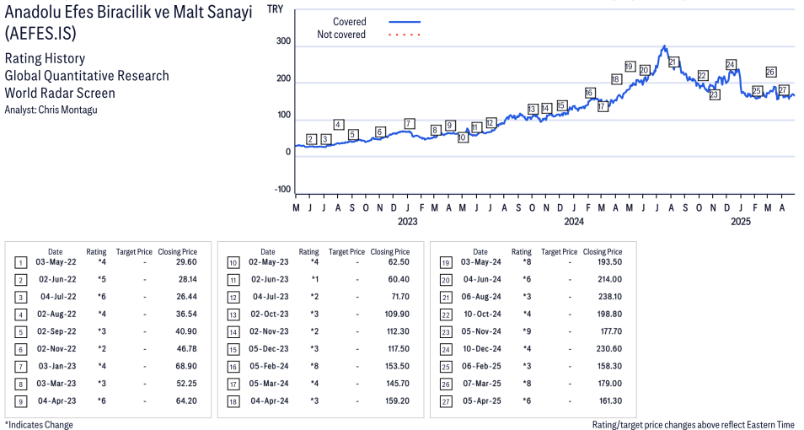Click closing price 26.44
Screen dimensions: 804x430
[186, 297]
